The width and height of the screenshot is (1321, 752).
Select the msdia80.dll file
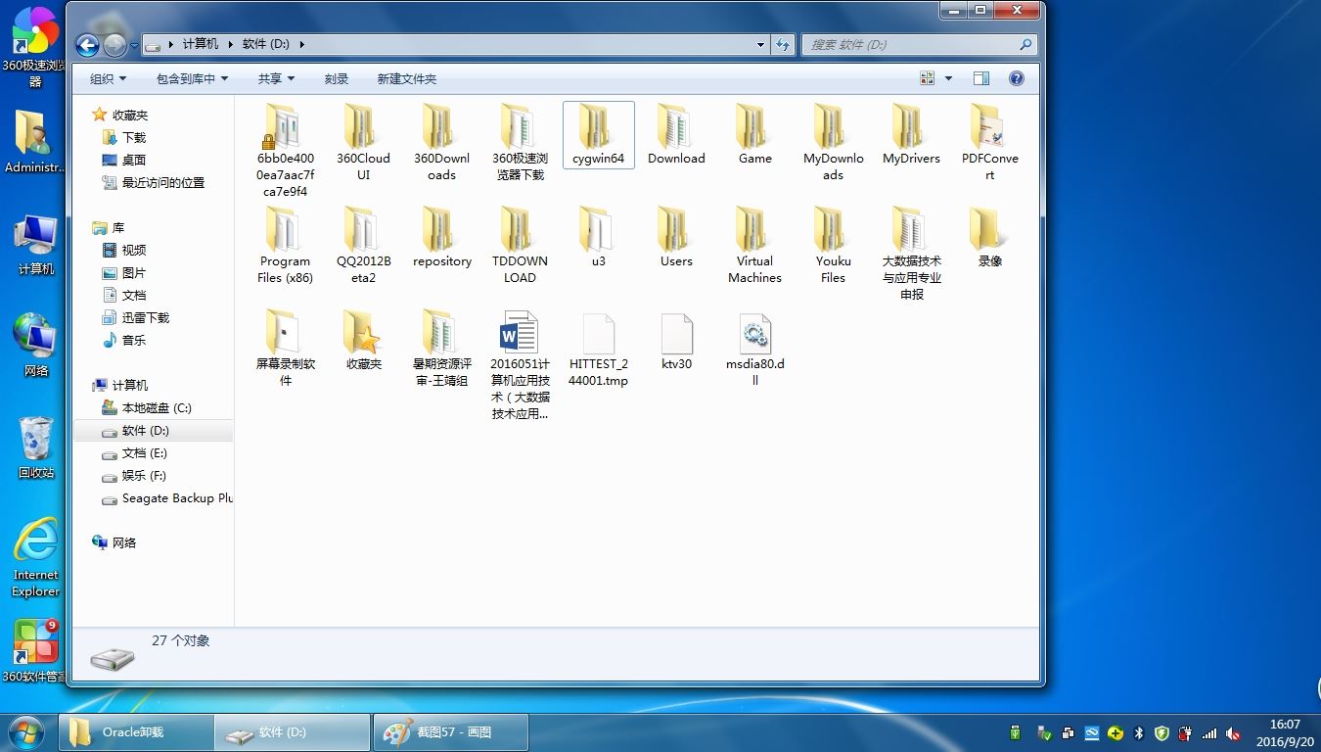coord(754,349)
